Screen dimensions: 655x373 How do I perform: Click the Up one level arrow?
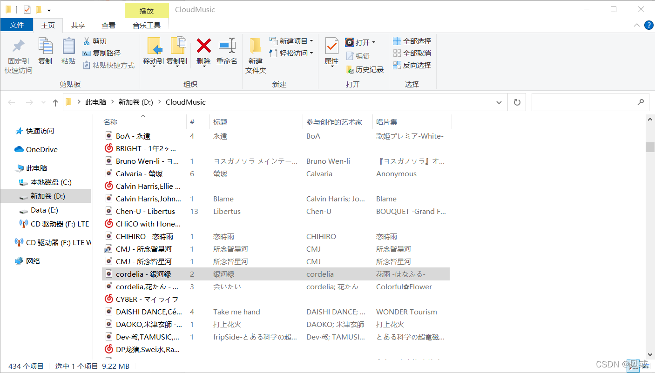coord(55,102)
